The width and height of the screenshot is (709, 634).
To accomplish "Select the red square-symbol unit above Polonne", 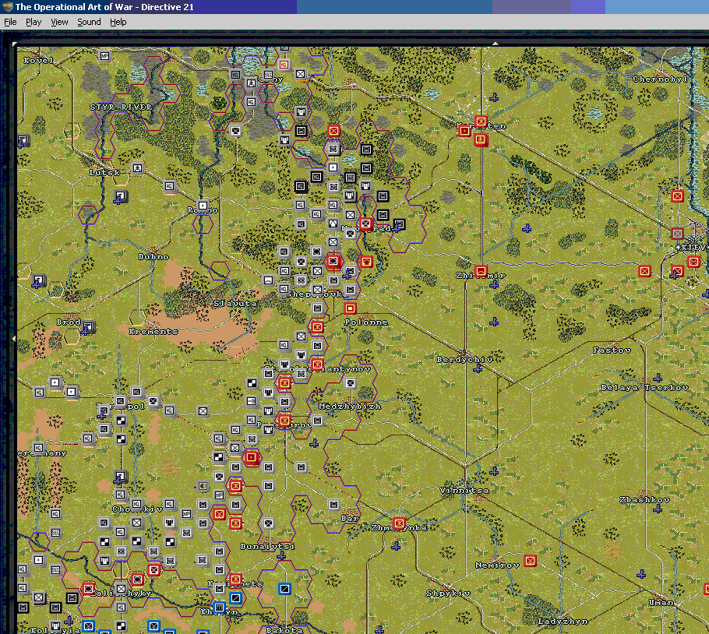I will click(x=350, y=308).
